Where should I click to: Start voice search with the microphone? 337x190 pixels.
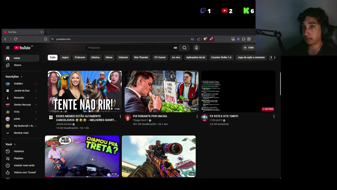pos(196,48)
